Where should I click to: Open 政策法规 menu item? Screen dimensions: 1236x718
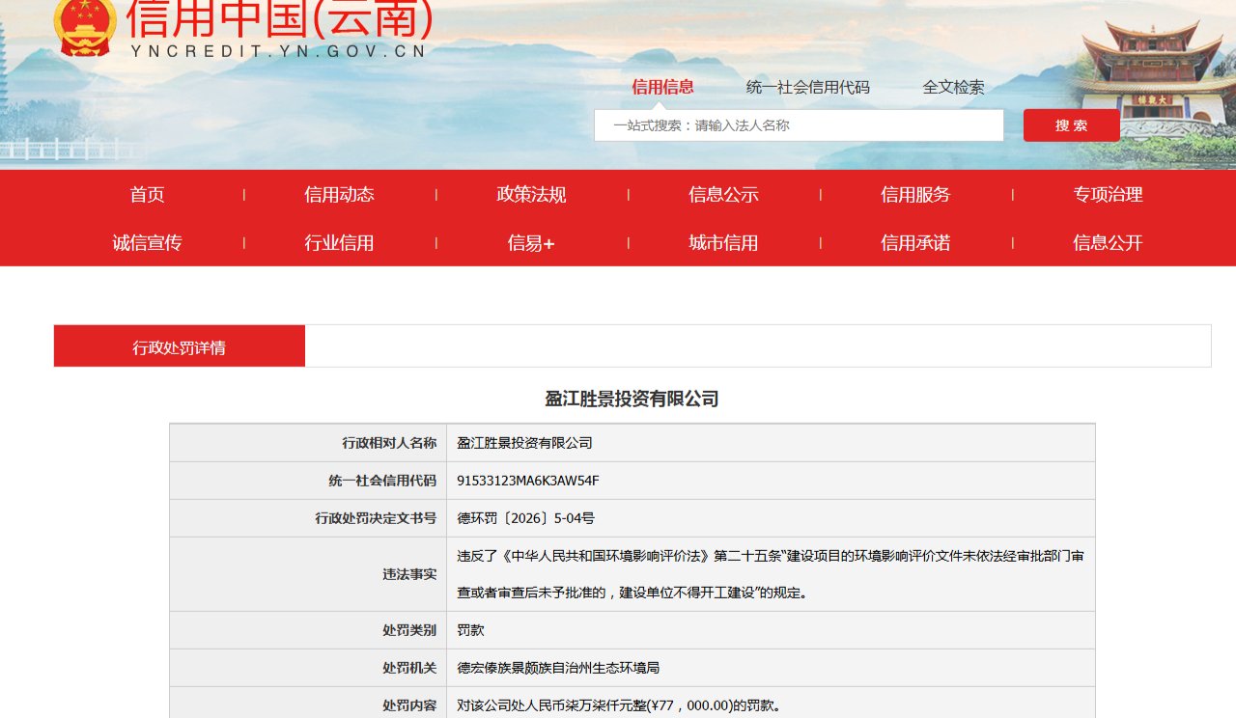point(531,194)
